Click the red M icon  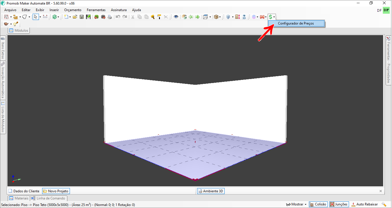coord(262,17)
